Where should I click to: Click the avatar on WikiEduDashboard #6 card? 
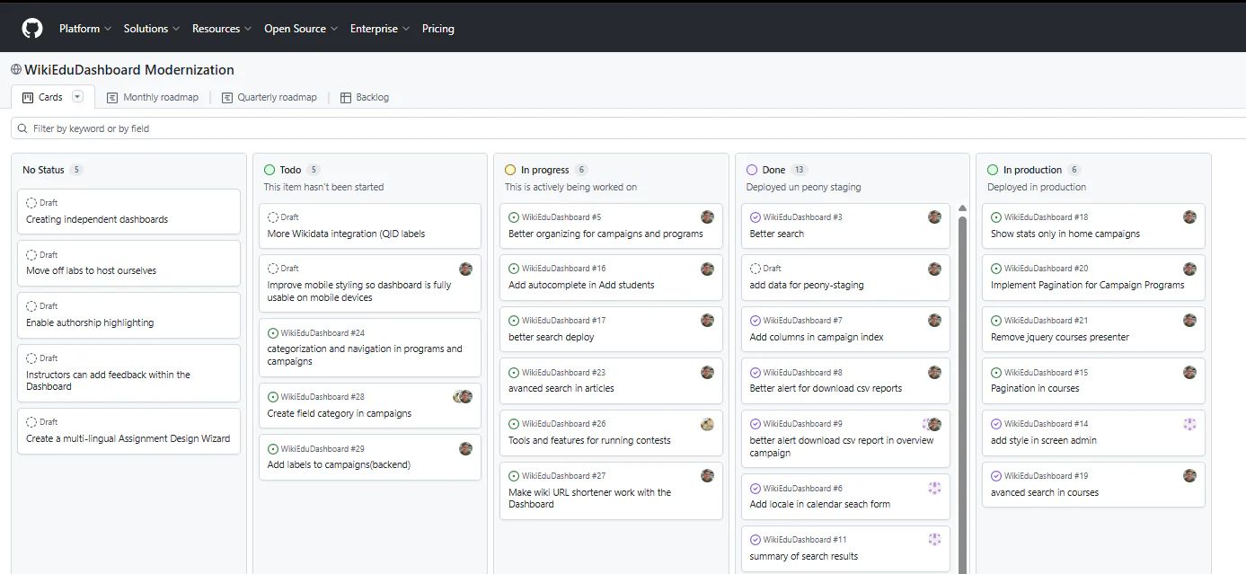tap(934, 488)
